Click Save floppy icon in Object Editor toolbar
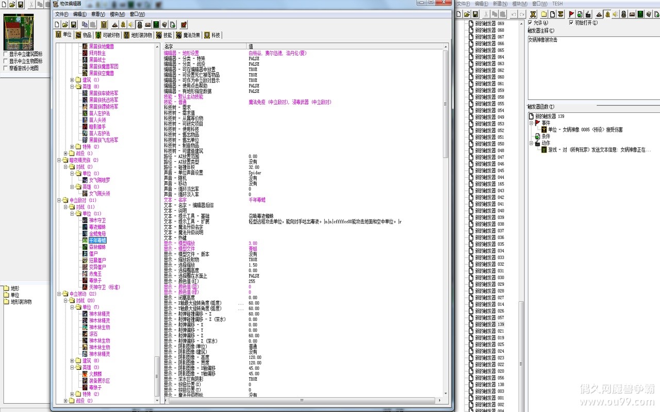 click(x=74, y=24)
